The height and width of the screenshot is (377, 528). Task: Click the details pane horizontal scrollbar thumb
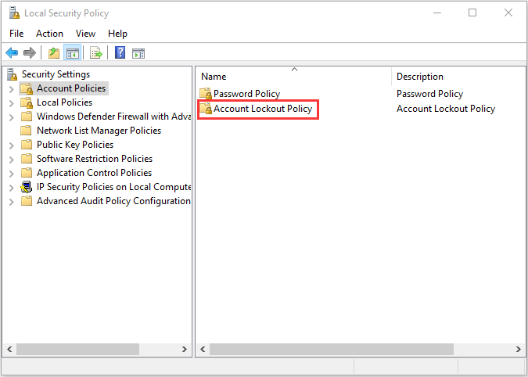332,349
